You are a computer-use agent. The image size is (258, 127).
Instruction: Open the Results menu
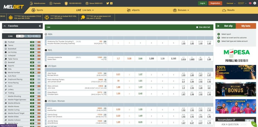click(x=228, y=10)
